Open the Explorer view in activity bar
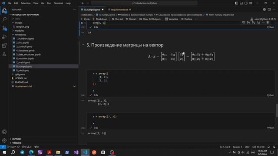 [4, 11]
